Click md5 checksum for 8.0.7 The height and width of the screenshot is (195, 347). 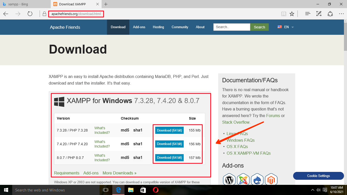click(x=125, y=158)
